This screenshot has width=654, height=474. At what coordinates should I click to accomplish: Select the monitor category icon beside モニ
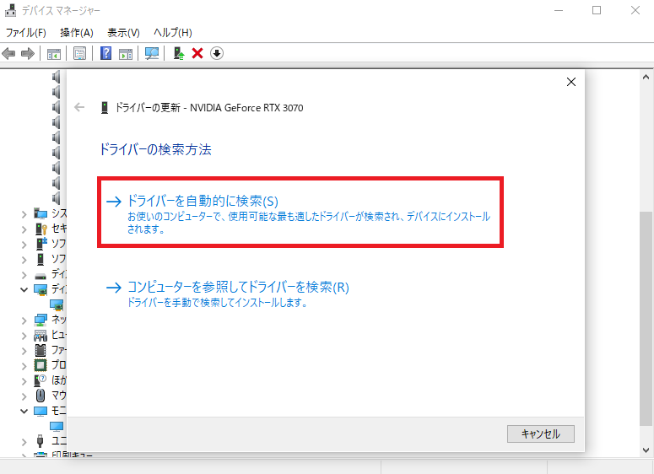[x=41, y=411]
